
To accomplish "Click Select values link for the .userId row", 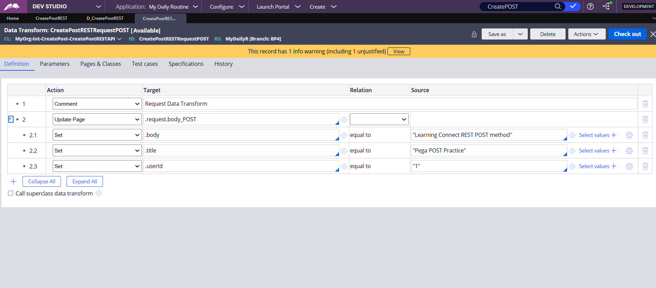I will point(594,166).
